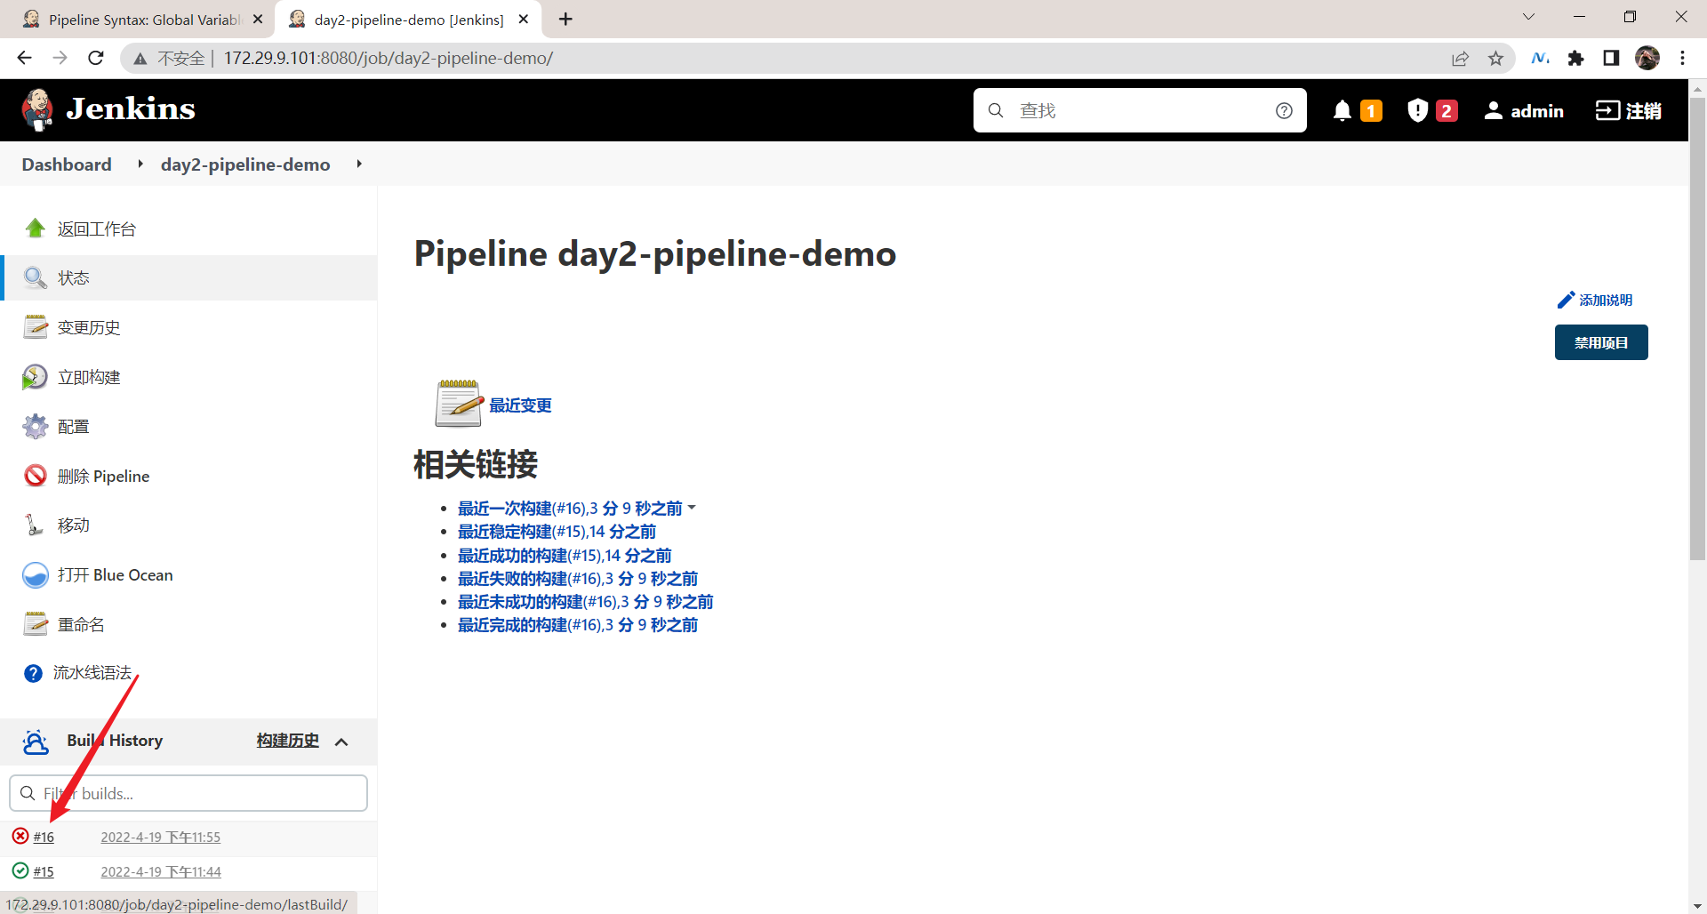
Task: Share this page via address-bar icon
Action: click(x=1460, y=59)
